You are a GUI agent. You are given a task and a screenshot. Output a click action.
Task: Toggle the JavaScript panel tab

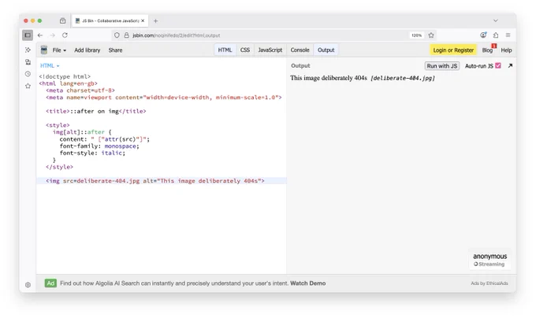tap(270, 50)
